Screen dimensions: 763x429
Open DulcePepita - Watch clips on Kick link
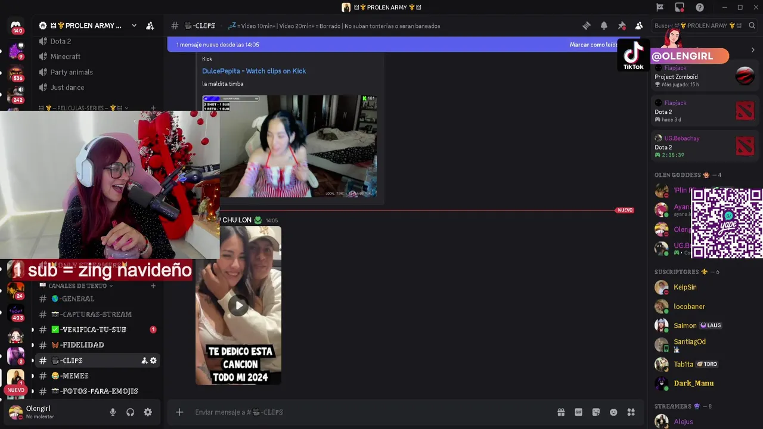(x=254, y=71)
